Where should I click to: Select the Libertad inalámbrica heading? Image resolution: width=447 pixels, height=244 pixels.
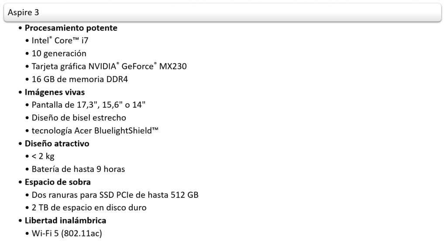click(65, 220)
